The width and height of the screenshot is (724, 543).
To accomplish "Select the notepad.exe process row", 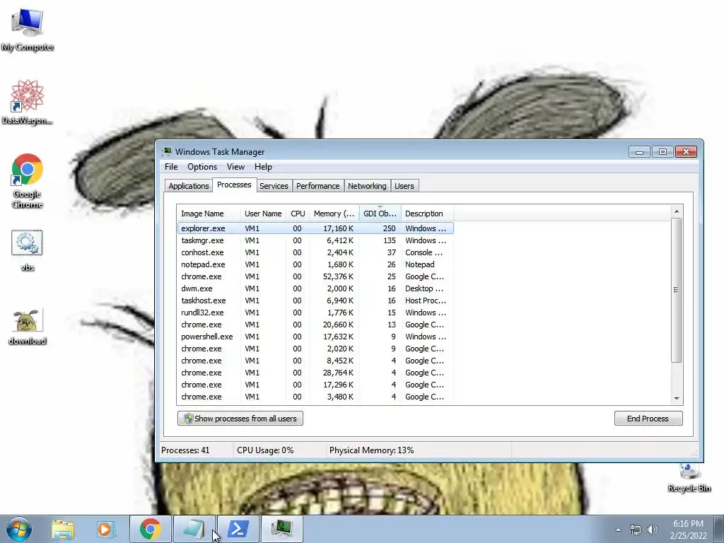I will [315, 264].
